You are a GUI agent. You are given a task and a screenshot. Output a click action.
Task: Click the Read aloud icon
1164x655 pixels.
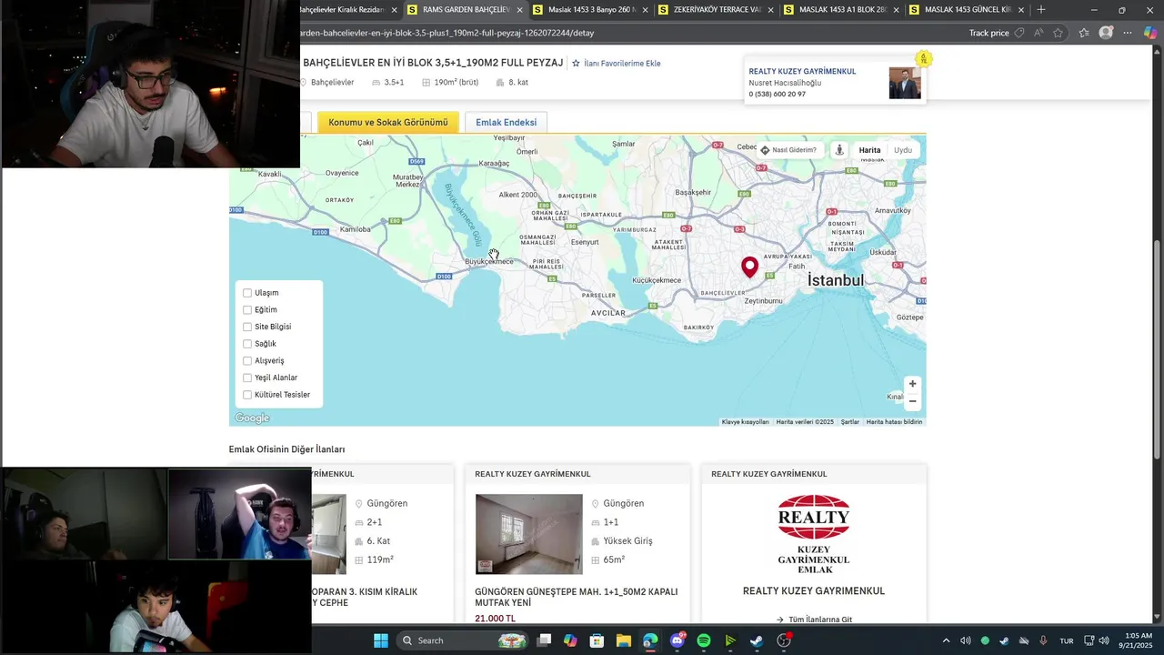[x=1039, y=33]
